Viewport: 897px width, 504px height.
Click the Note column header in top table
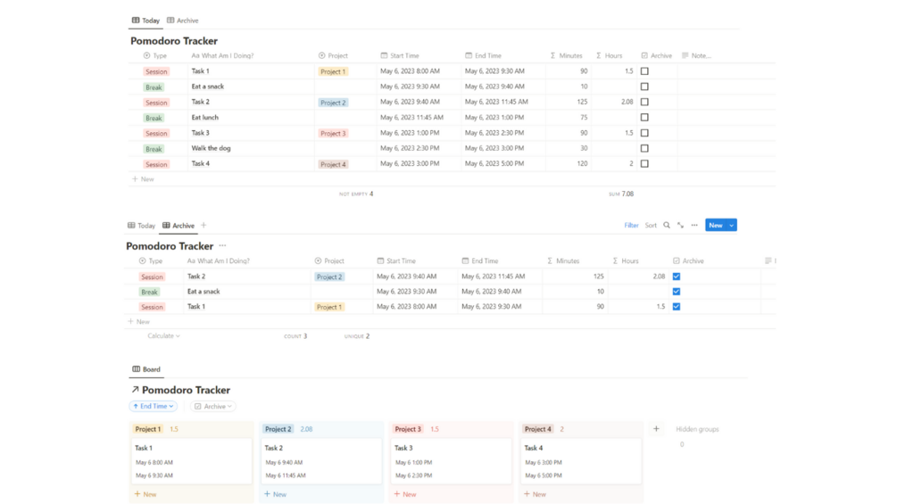point(696,55)
